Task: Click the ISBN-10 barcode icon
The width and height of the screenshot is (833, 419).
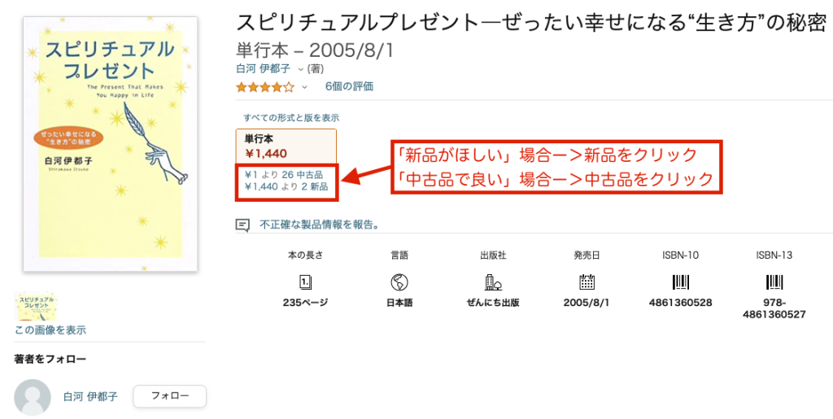Action: 681,282
